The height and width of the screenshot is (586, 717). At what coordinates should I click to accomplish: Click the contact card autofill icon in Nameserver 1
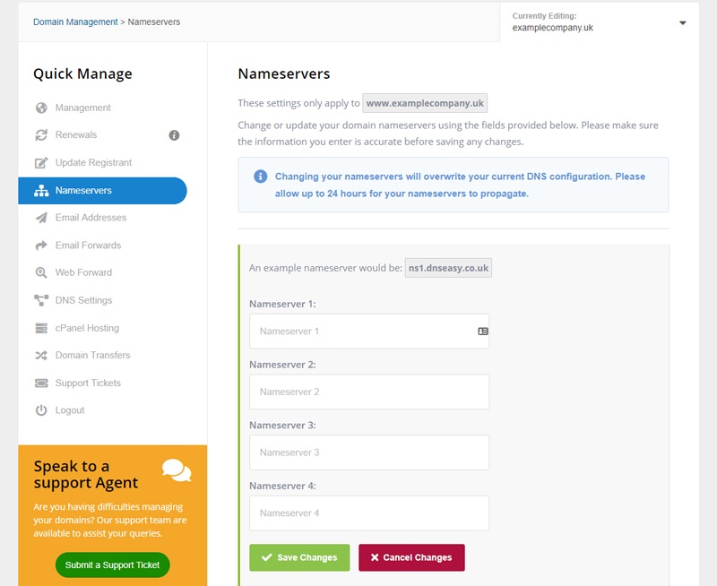[483, 332]
